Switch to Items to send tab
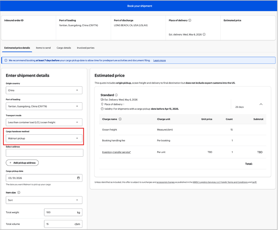 43,48
